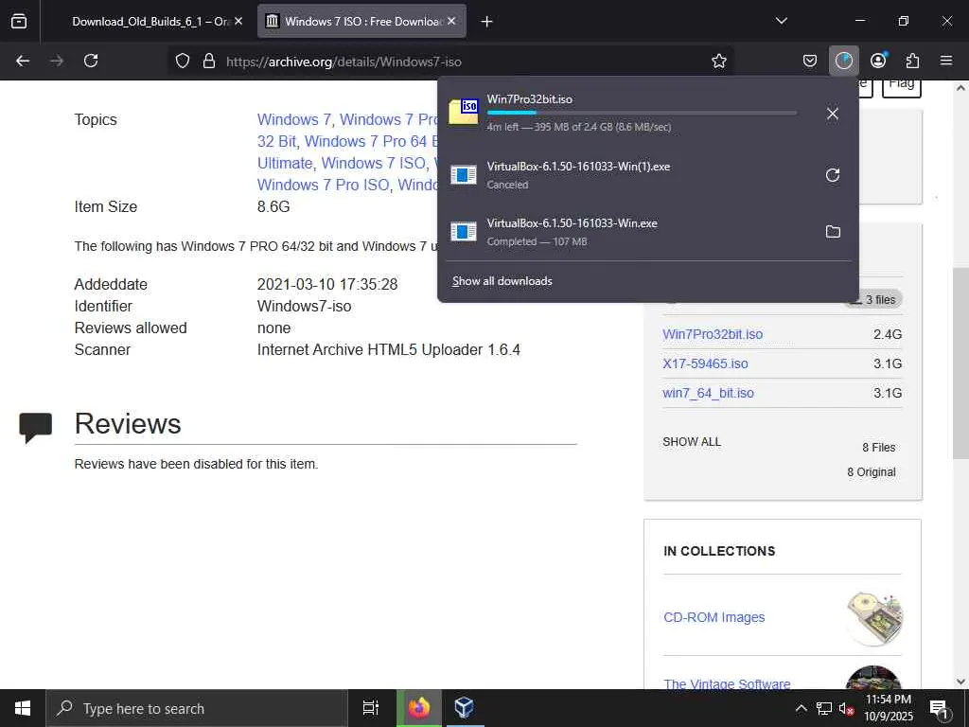Open tracking protection shield icon
The width and height of the screenshot is (969, 727).
pyautogui.click(x=183, y=61)
